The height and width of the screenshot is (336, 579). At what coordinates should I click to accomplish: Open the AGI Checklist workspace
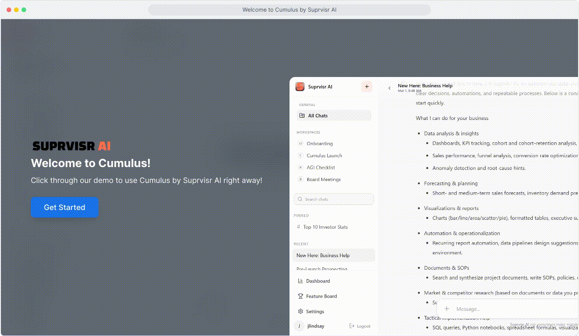click(321, 168)
